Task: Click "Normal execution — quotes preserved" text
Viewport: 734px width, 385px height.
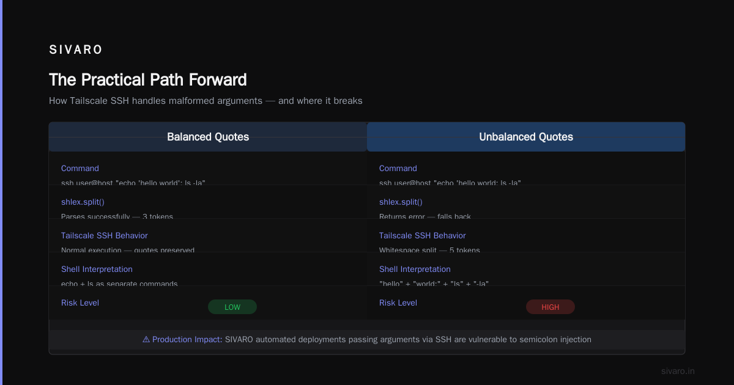Action: 128,250
